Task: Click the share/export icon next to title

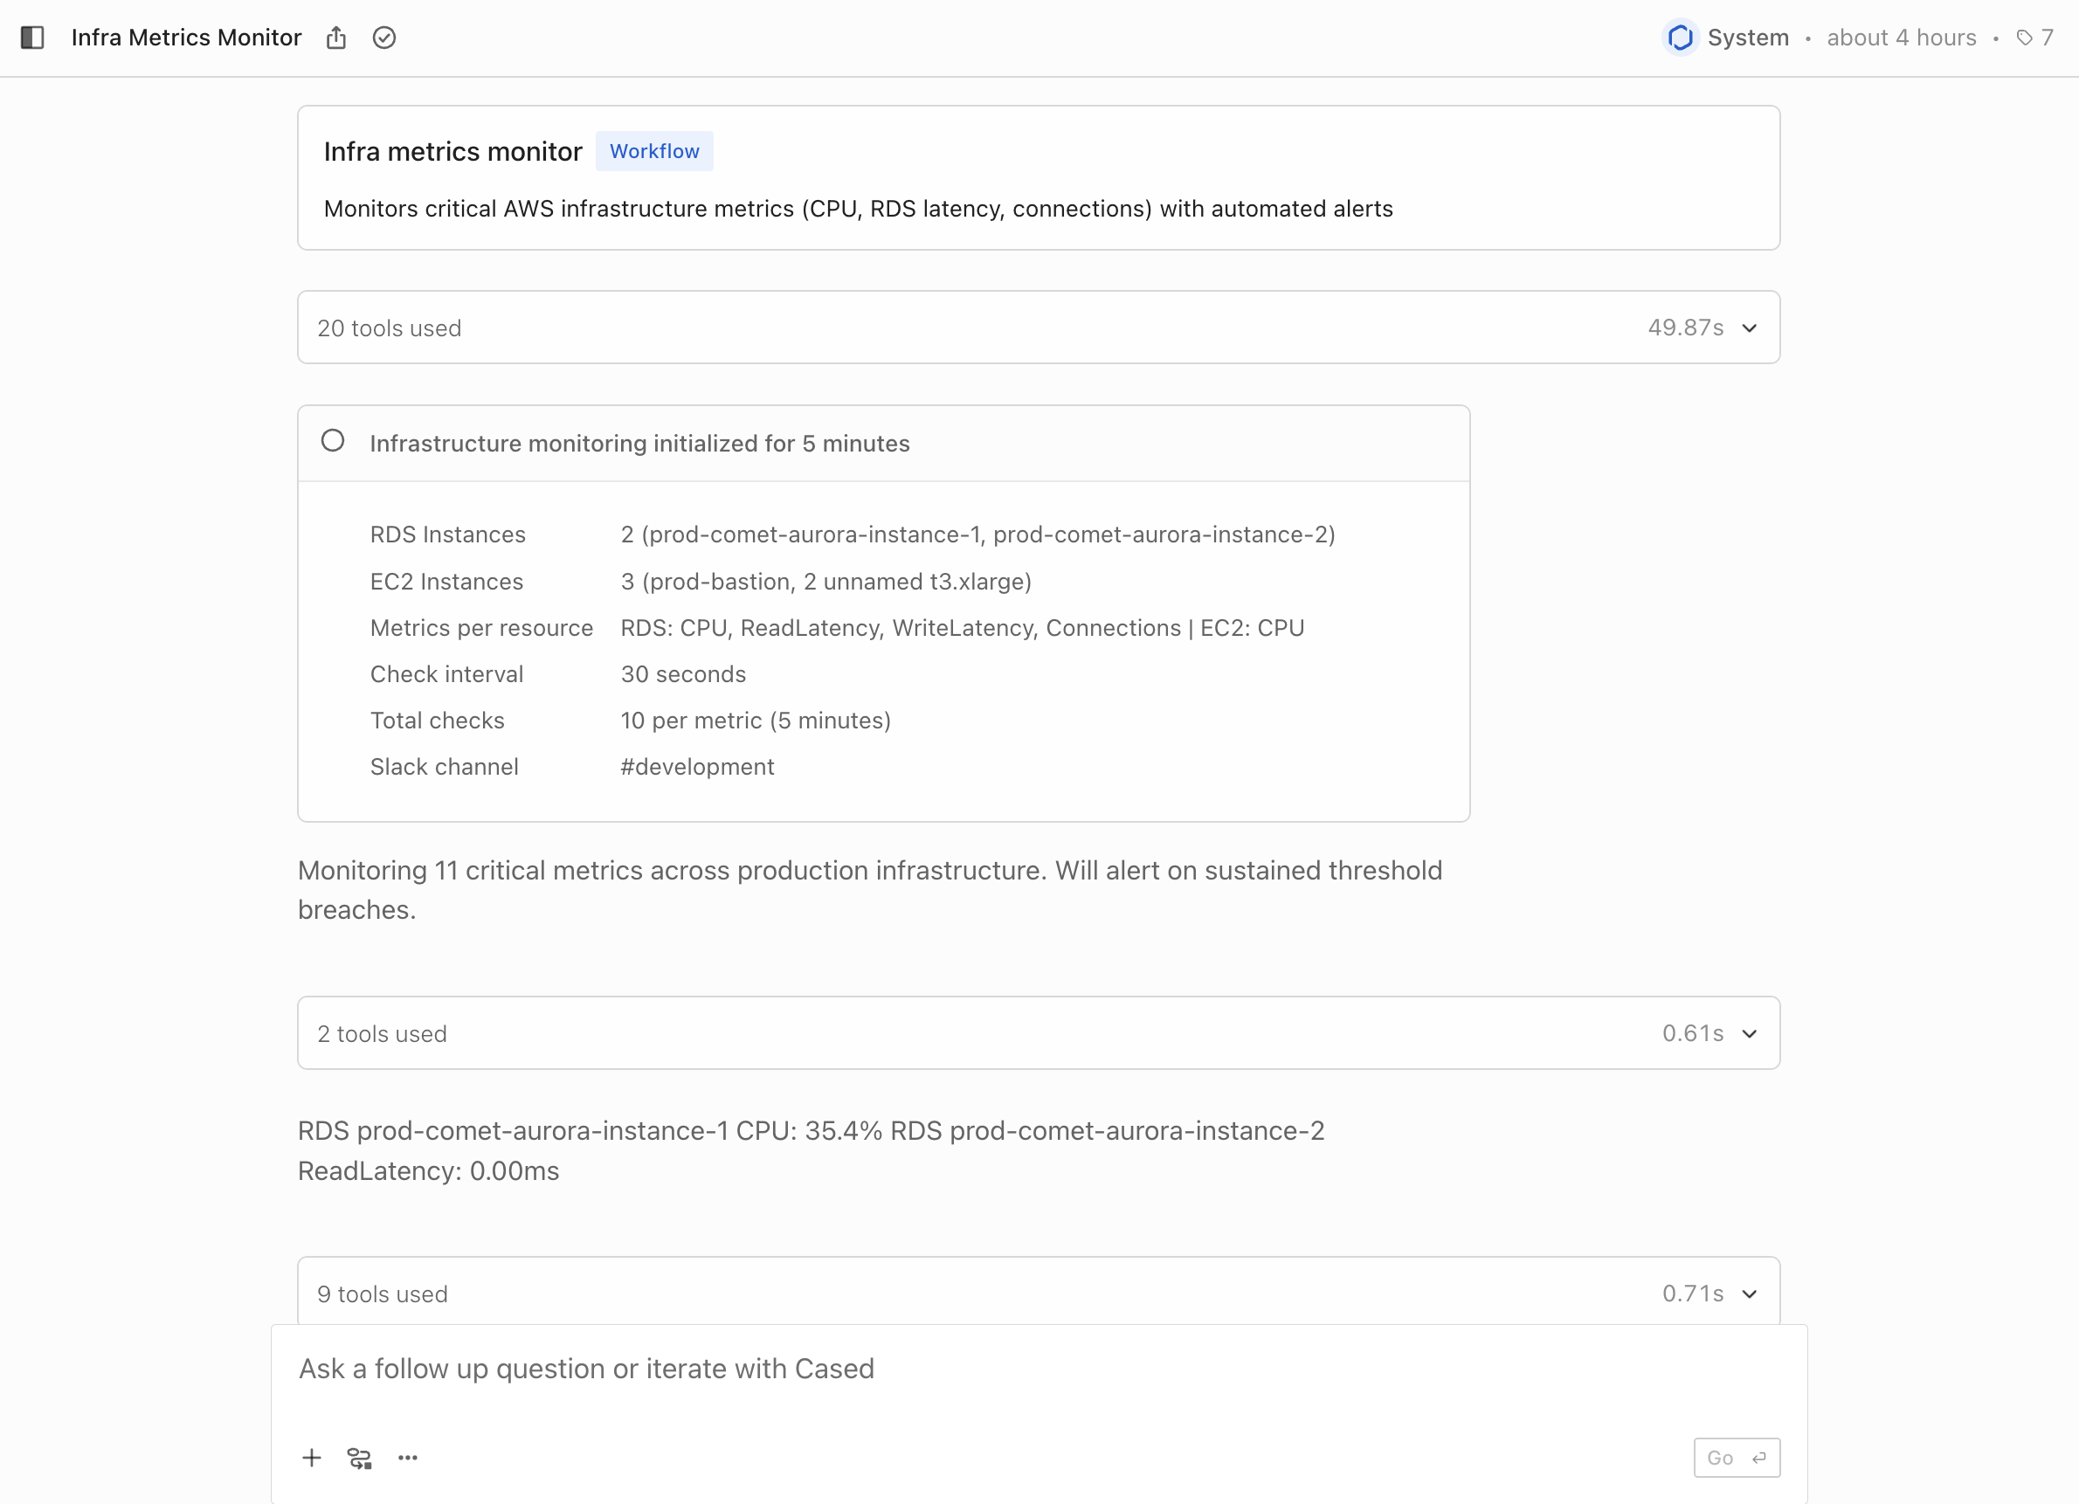Action: click(x=336, y=38)
